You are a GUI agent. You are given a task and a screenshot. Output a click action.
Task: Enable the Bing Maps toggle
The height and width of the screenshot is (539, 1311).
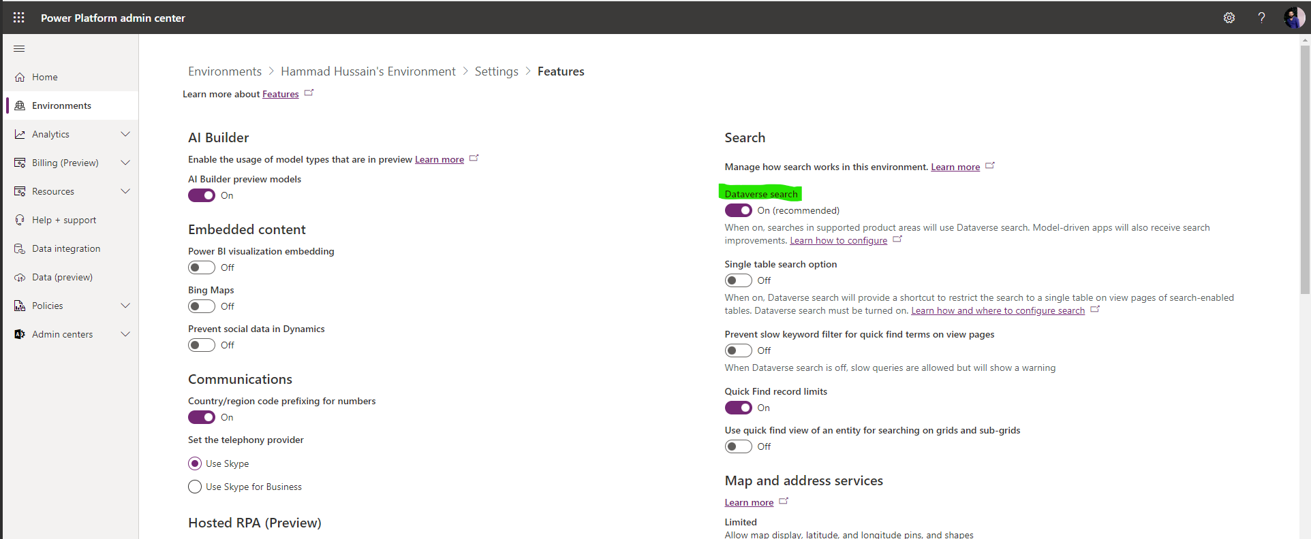coord(202,306)
